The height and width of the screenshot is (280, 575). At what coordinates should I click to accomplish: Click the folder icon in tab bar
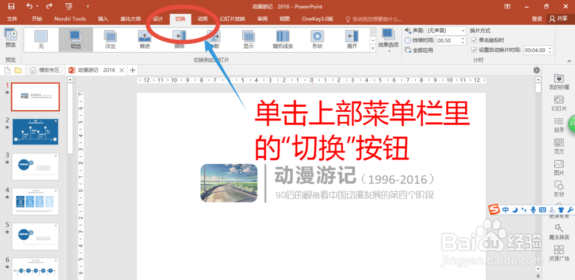[18, 70]
